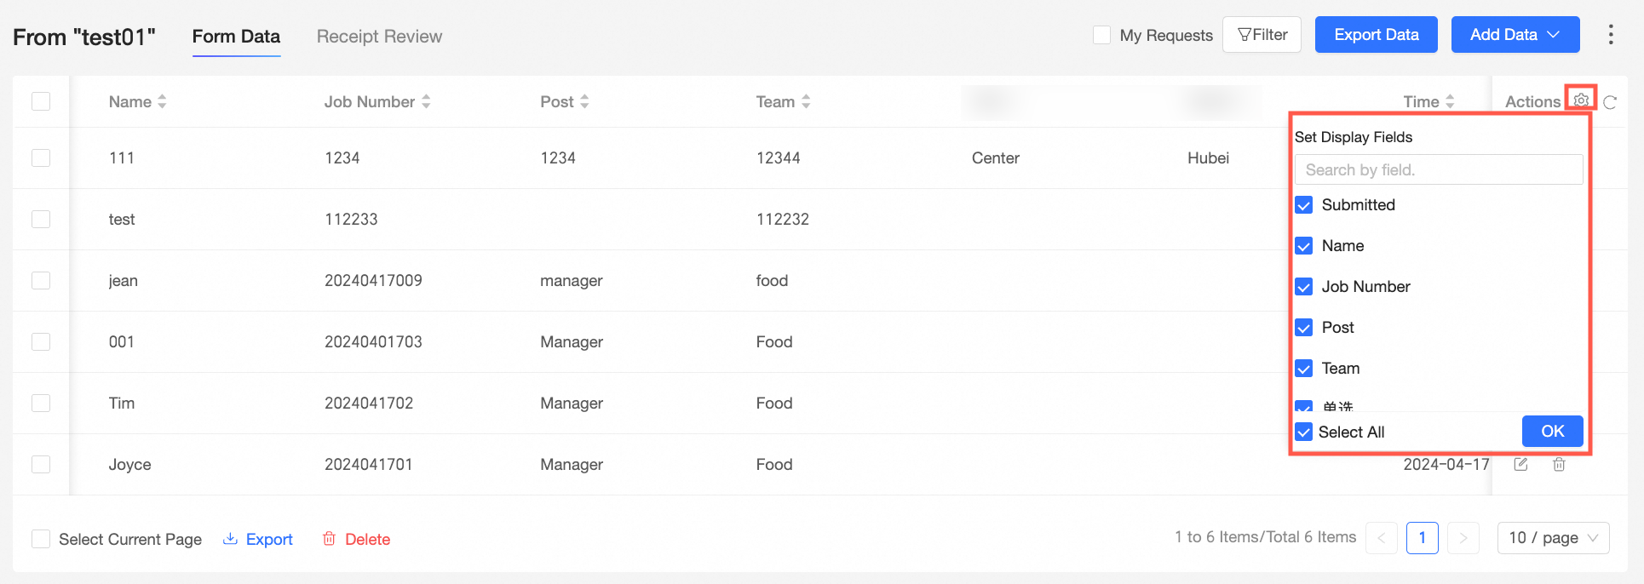Uncheck the Post display field
The width and height of the screenshot is (1644, 584).
click(1304, 328)
